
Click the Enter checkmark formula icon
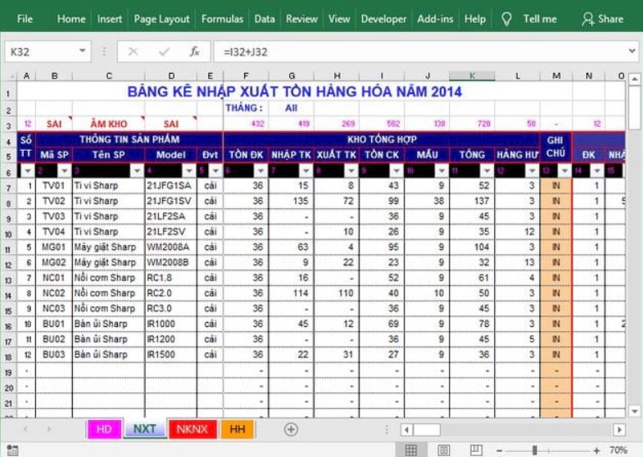coord(165,52)
